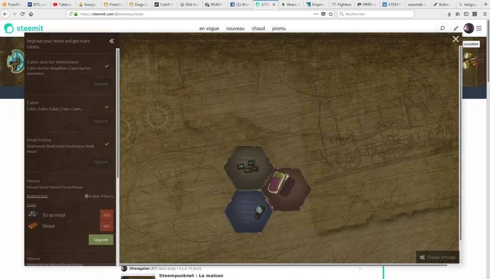Open Steemit search
Viewport: 490px width, 279px height.
click(x=443, y=28)
